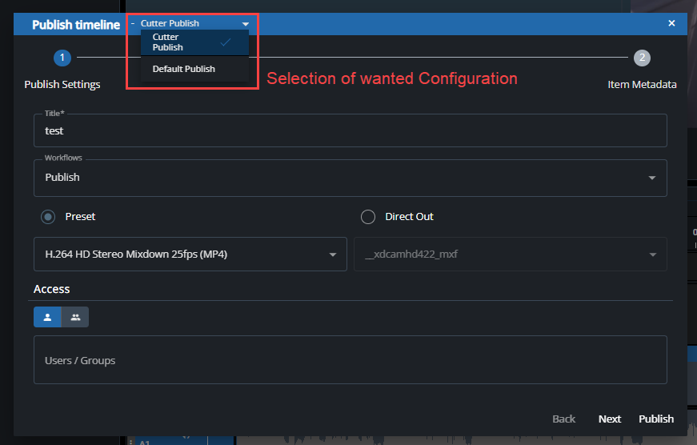Click the Users / Groups input field
The height and width of the screenshot is (445, 697).
(x=350, y=360)
